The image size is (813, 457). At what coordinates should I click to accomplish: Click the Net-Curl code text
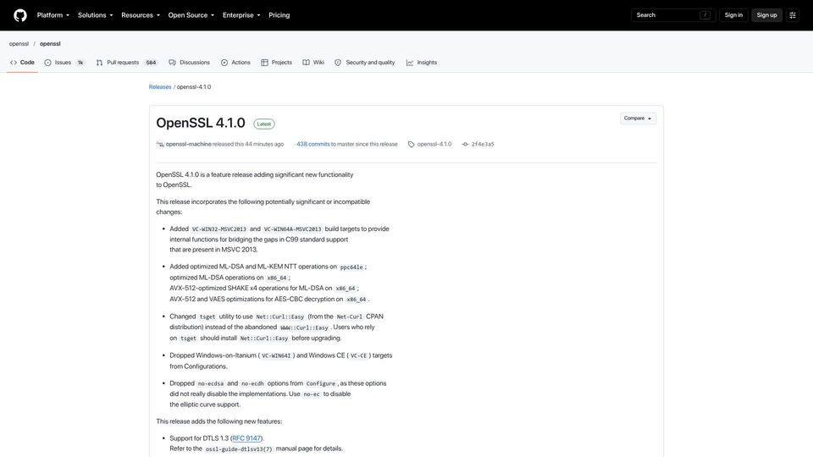coord(350,317)
